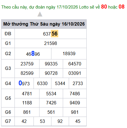Click the G5 result 5534

pyautogui.click(x=51, y=94)
